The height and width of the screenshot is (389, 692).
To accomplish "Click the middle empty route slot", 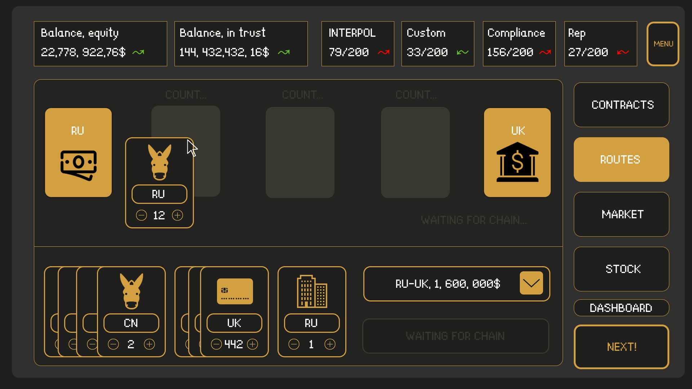I will [300, 152].
